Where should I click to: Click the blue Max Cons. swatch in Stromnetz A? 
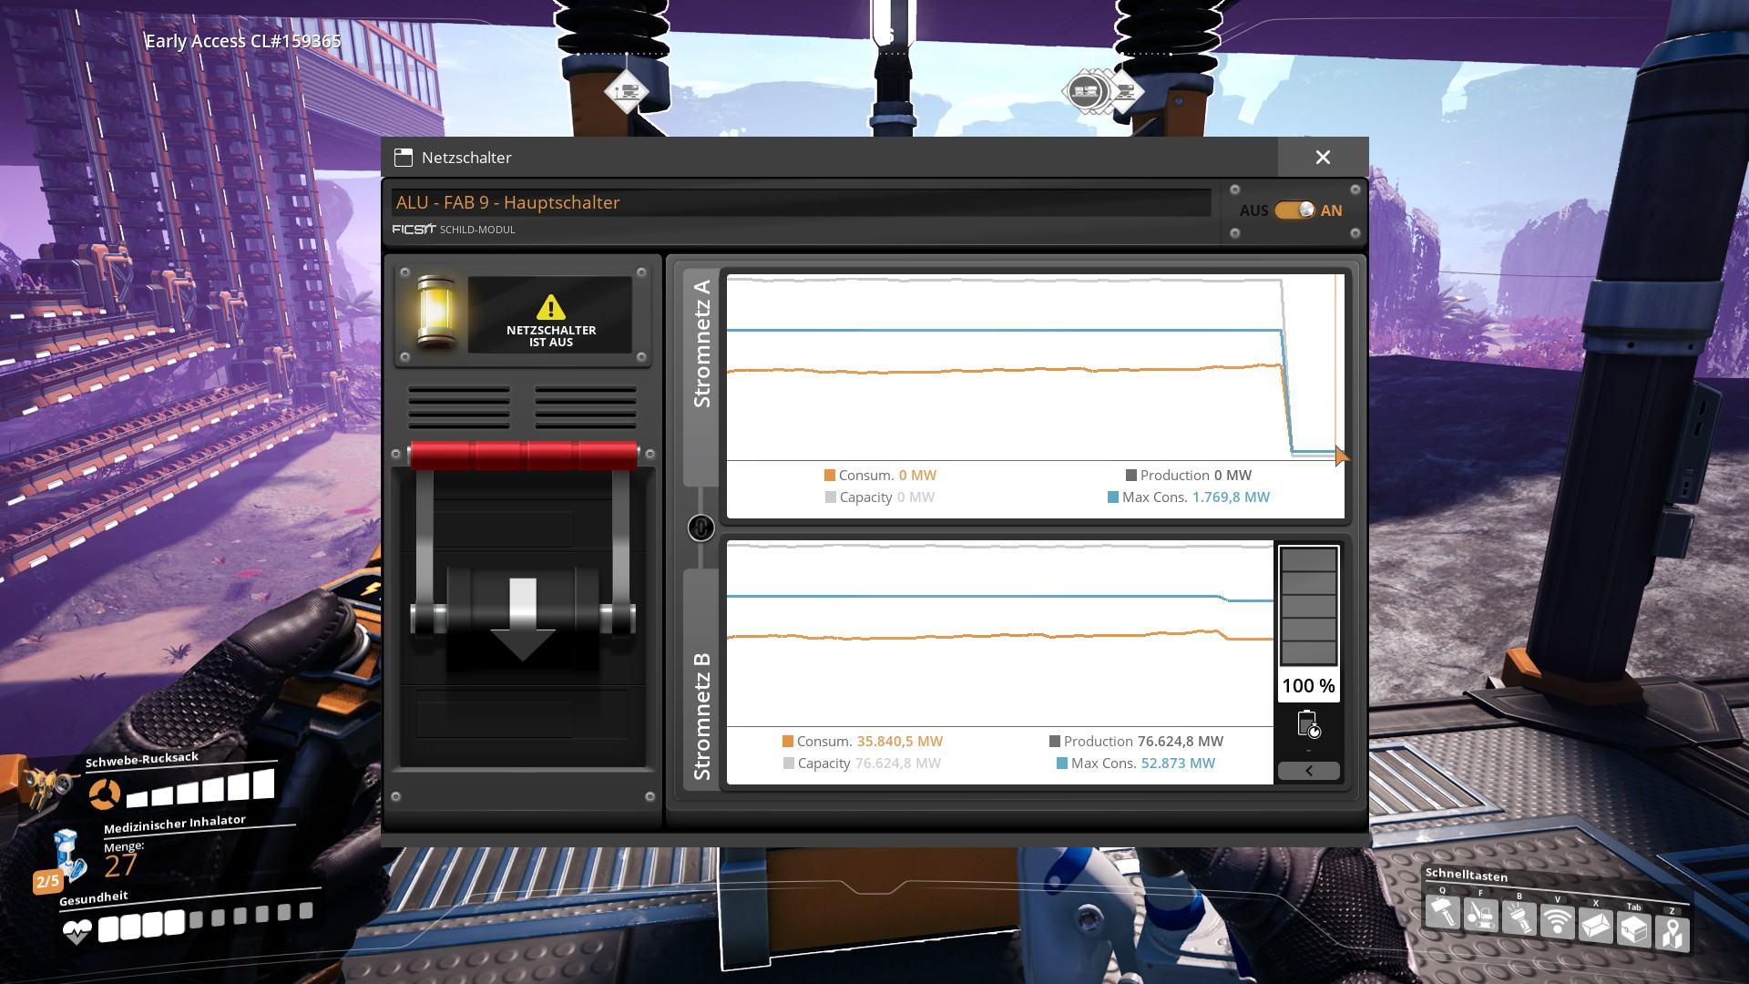tap(1113, 497)
